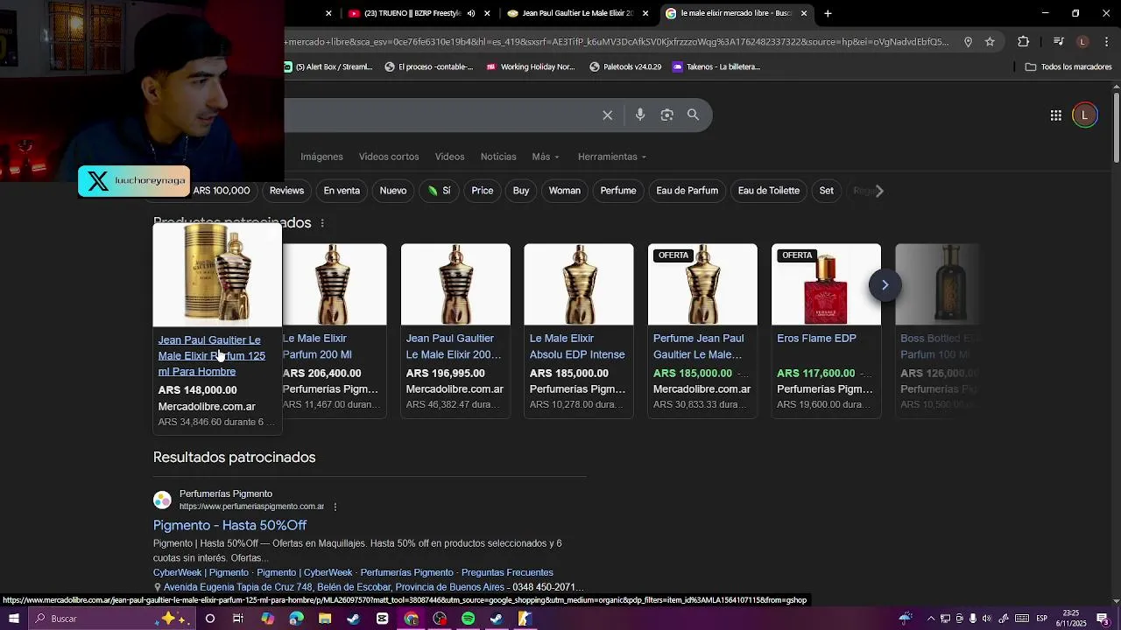This screenshot has width=1121, height=630.
Task: Click the magnifier search submit icon
Action: [x=693, y=115]
